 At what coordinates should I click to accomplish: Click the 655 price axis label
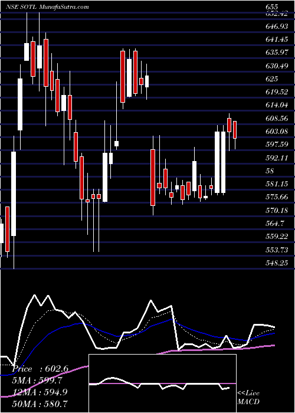click(272, 7)
